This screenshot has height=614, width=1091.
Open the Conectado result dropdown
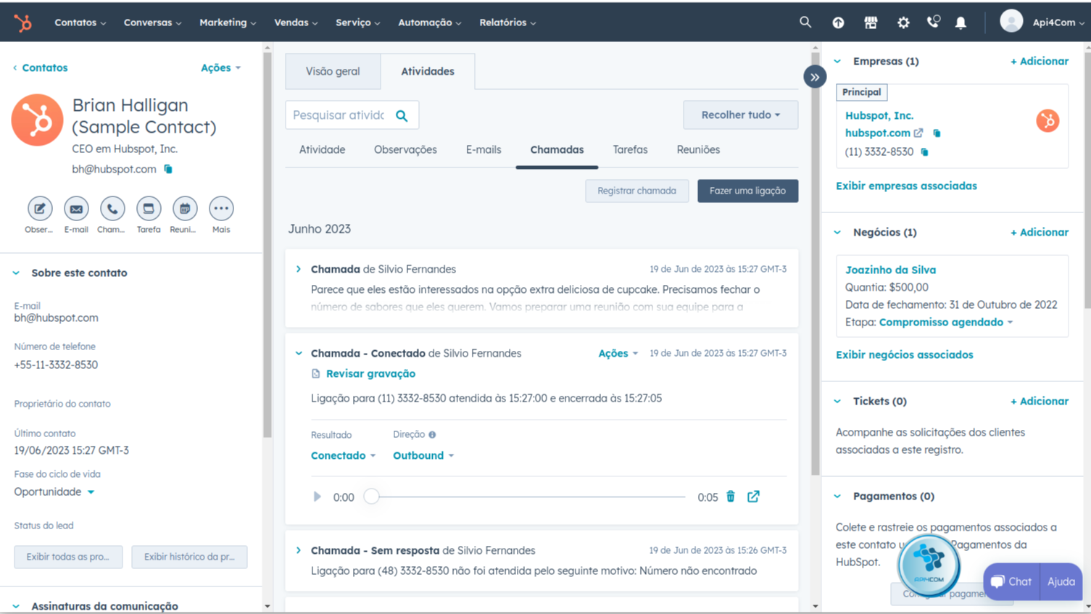343,455
